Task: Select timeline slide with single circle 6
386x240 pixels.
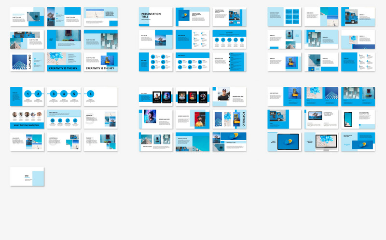Action: point(101,97)
